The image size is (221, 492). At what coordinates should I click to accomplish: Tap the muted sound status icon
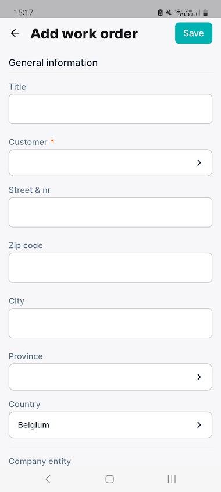(x=169, y=13)
